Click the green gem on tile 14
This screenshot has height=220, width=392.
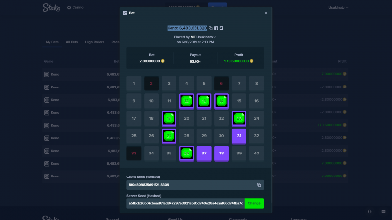221,101
